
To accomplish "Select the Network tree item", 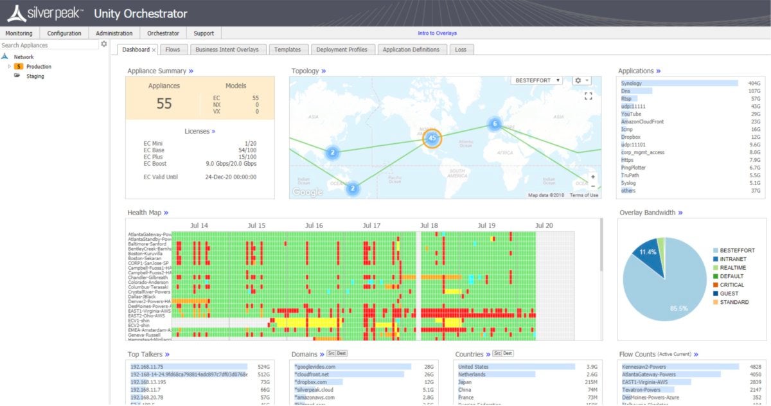I will click(24, 57).
